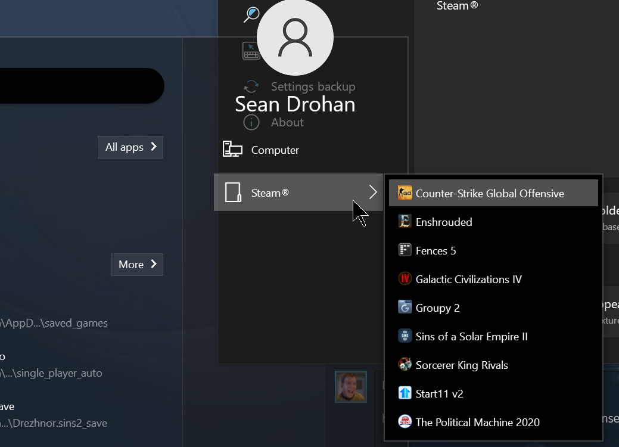Launch Galactic Civilizations IV via its icon
Image resolution: width=619 pixels, height=447 pixels.
pos(405,278)
